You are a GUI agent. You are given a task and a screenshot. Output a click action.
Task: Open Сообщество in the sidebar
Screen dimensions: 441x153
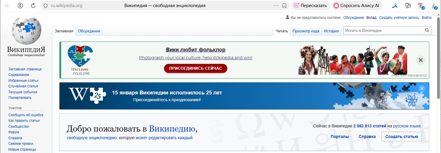pos(19,127)
